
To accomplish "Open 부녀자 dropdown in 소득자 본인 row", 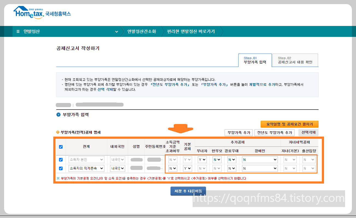I will [x=202, y=160].
